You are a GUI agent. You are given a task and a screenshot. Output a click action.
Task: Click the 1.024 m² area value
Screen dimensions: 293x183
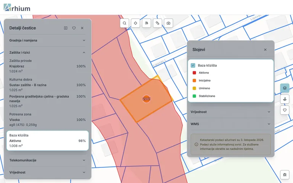point(16,71)
